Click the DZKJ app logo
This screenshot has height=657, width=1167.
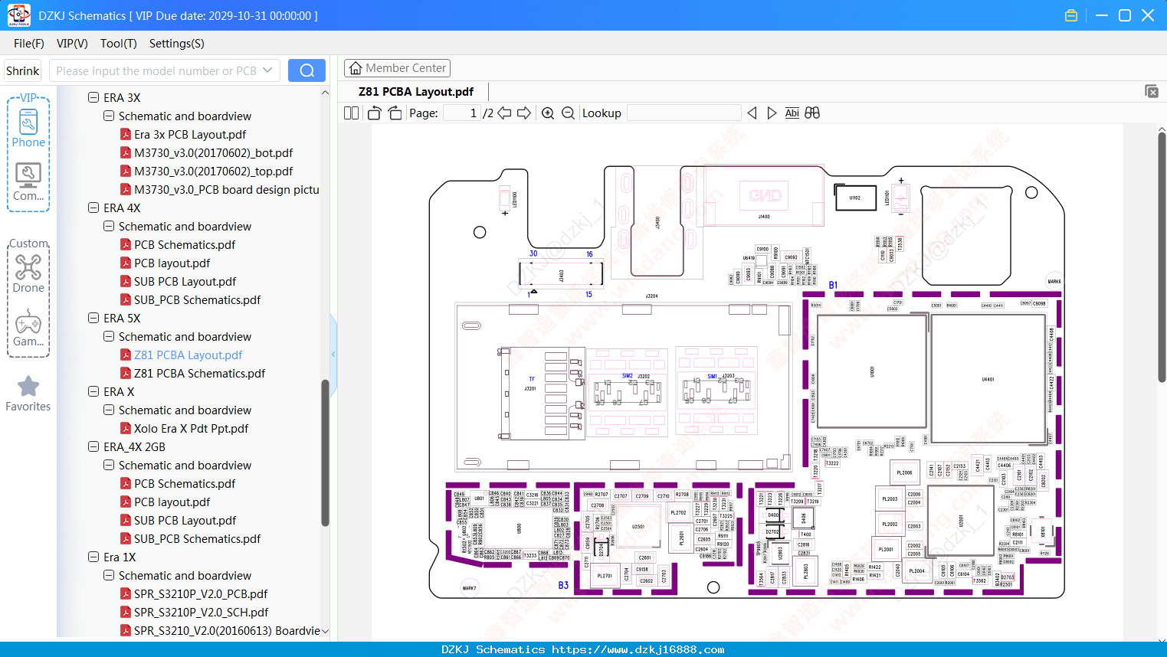(18, 15)
